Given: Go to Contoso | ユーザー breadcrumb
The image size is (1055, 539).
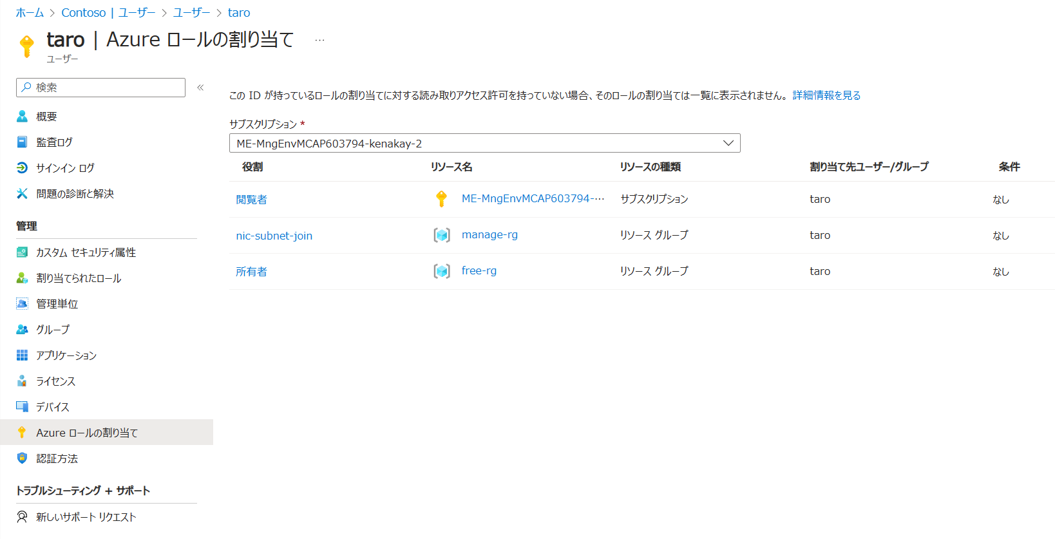Looking at the screenshot, I should pyautogui.click(x=108, y=12).
